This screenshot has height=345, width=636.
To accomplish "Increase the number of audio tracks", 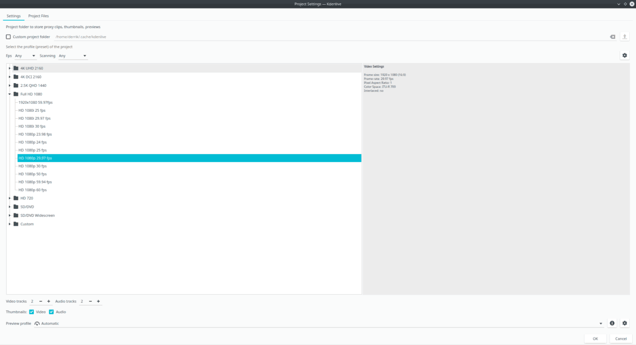I will tap(98, 301).
